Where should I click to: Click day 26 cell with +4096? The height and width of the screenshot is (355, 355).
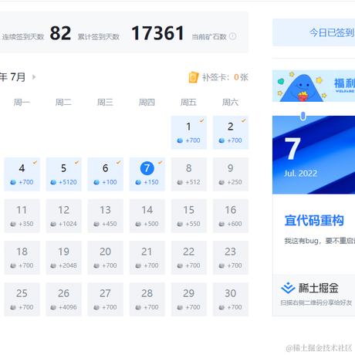[64, 299]
